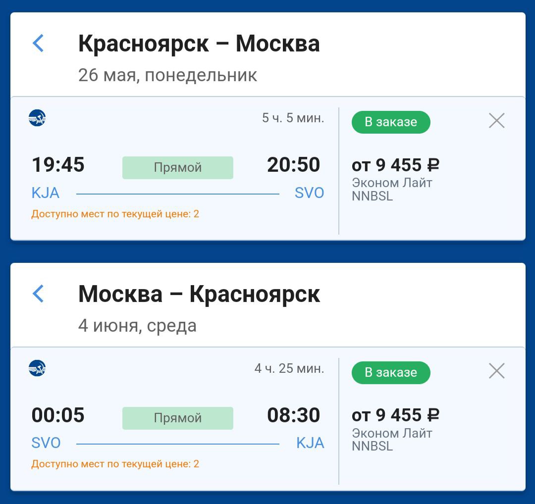
Task: Remove the 19:45 KJA flight from order
Action: [496, 121]
